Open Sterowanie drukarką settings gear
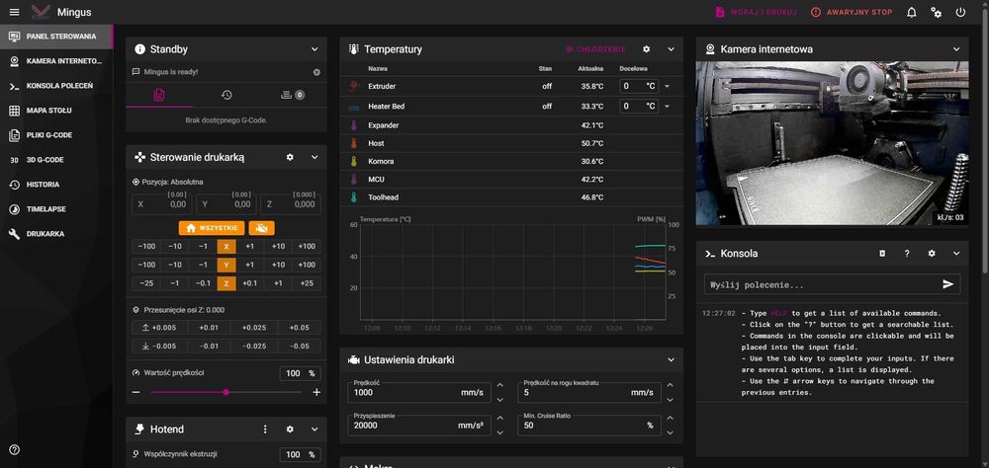Screen dimensions: 989x468 click(290, 157)
